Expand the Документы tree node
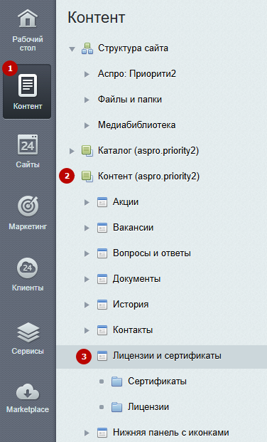The image size is (267, 442). click(87, 279)
